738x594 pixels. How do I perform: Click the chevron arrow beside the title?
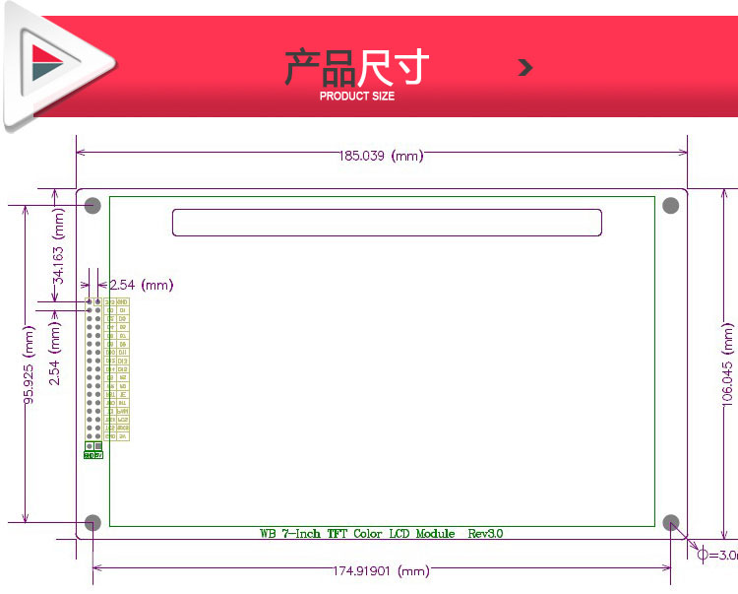click(x=525, y=67)
